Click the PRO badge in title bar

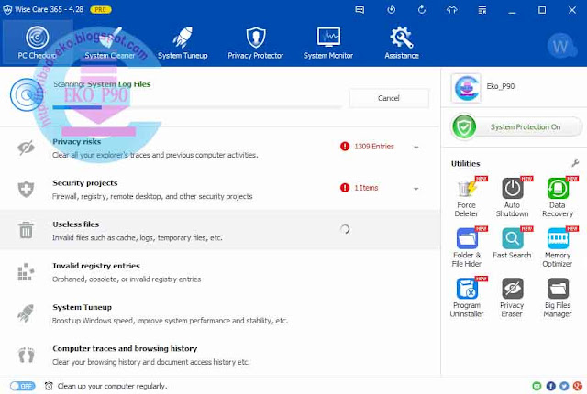point(101,10)
